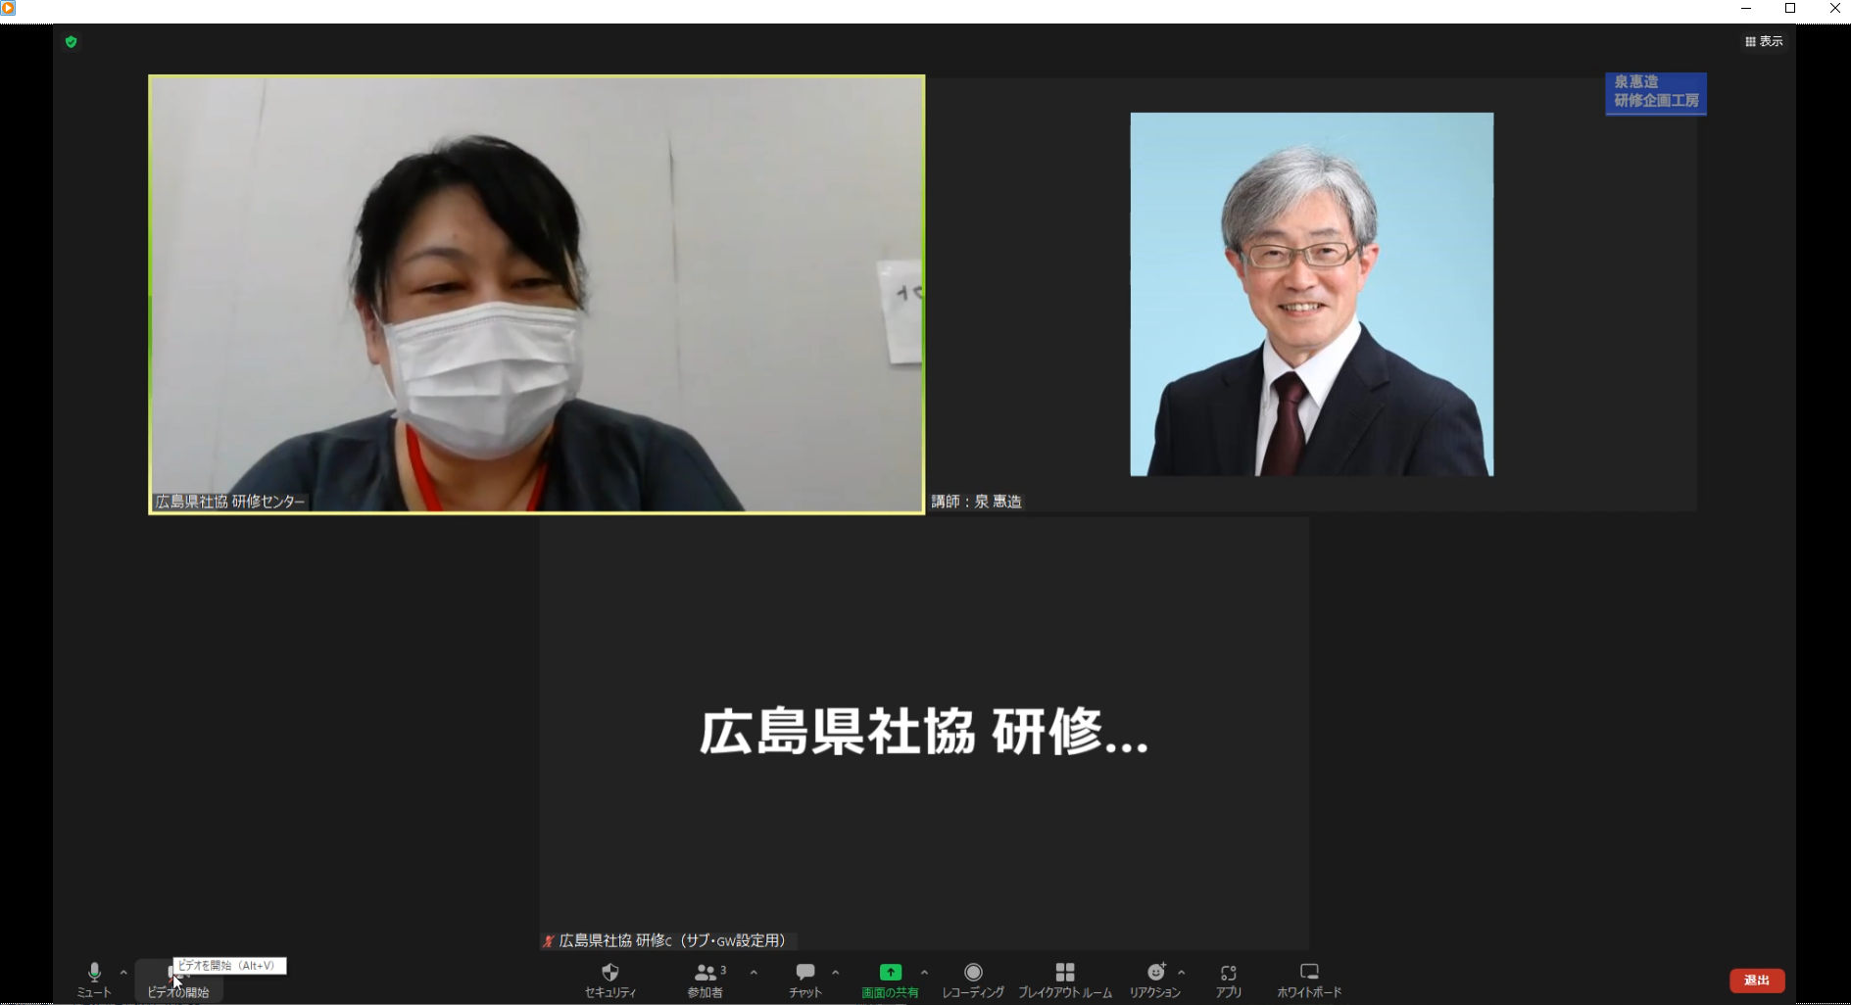The image size is (1851, 1005).
Task: Open the セキュリティ (Security) menu
Action: click(x=610, y=980)
